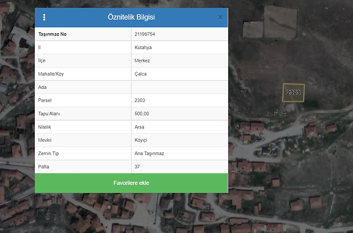Select the Zemin Tip label cell

pyautogui.click(x=49, y=153)
